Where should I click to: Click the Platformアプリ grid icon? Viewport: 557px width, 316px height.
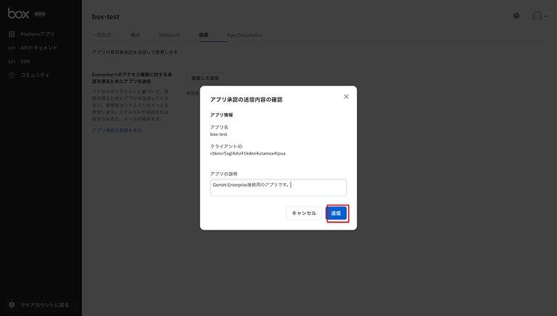coord(12,34)
